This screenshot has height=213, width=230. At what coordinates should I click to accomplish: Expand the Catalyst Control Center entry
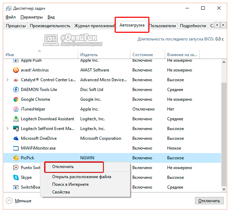pos(8,80)
